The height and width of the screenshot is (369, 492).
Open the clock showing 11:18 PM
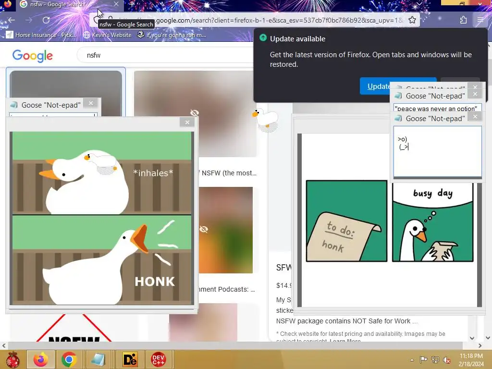[471, 360]
